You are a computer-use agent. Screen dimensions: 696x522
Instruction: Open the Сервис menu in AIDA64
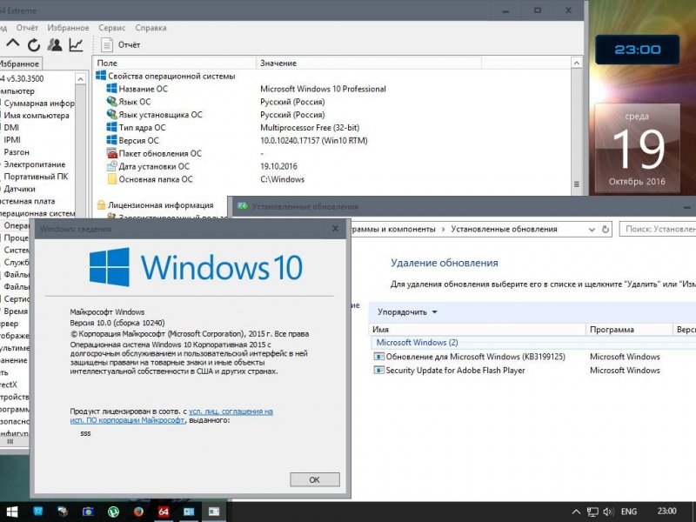coord(112,28)
